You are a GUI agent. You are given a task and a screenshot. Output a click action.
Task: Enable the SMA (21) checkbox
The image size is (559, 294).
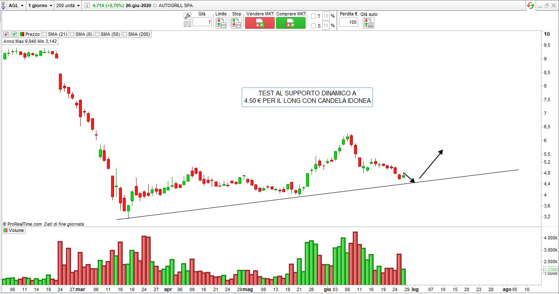tap(44, 34)
